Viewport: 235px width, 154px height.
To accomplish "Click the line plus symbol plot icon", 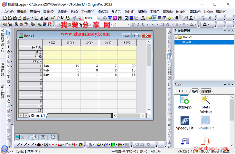I will pos(32,145).
